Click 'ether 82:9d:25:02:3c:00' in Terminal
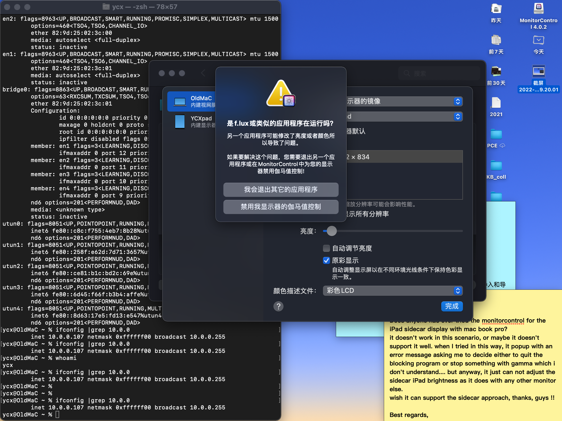 [72, 33]
